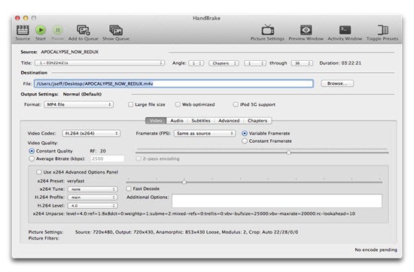Open the ending chapter dropdown showing 36
The height and width of the screenshot is (272, 414).
[x=302, y=63]
